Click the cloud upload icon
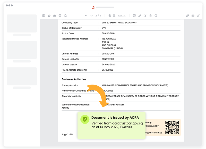 click(55, 16)
